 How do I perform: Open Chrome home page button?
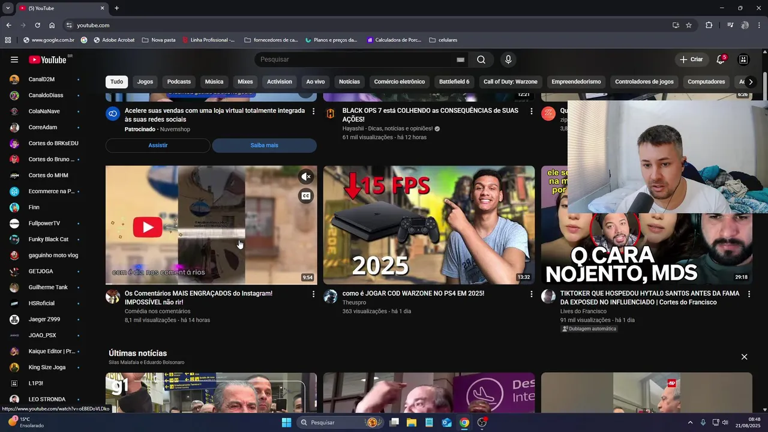click(x=52, y=25)
